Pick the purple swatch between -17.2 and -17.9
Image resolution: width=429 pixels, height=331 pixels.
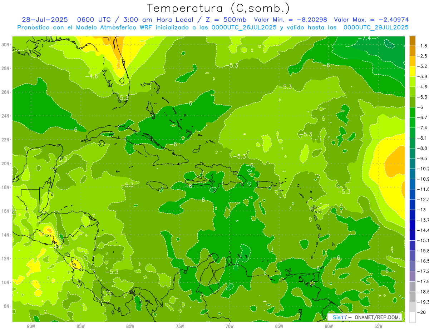(412, 276)
